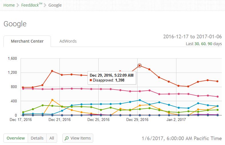Image resolution: width=225 pixels, height=145 pixels.
Task: Open the Home breadcrumb link
Action: coord(9,5)
